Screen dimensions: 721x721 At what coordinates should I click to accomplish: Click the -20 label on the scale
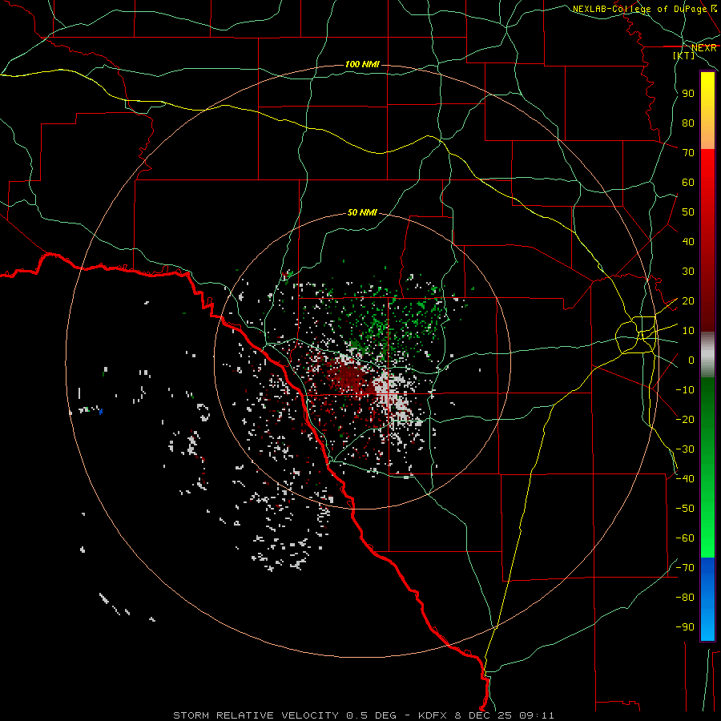[685, 419]
